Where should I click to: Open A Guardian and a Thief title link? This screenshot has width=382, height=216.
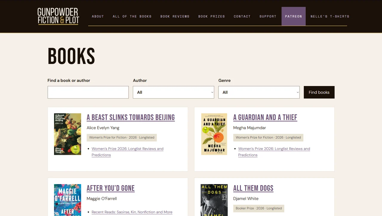(265, 117)
